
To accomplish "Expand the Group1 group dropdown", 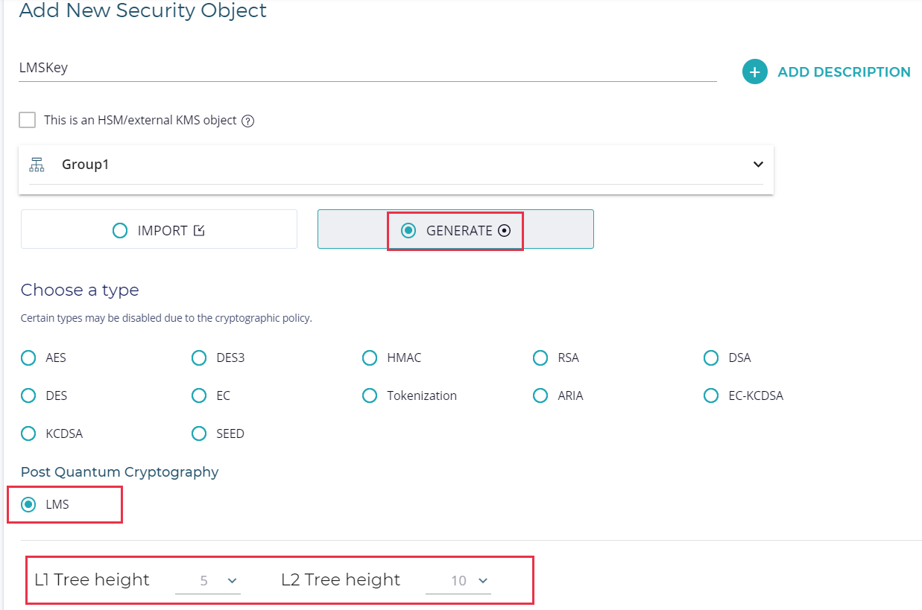I will tap(757, 165).
